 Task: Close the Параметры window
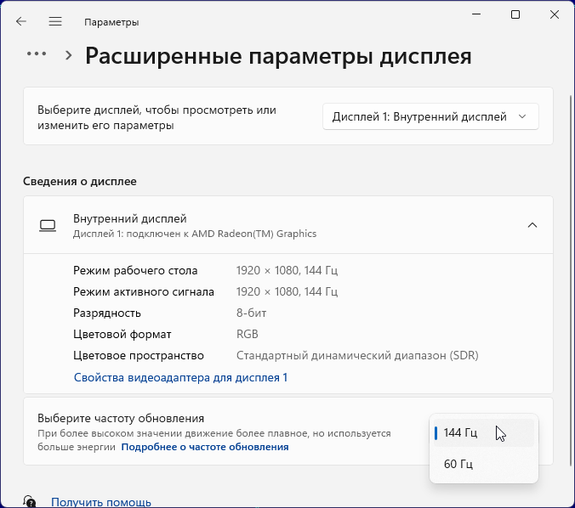point(555,14)
